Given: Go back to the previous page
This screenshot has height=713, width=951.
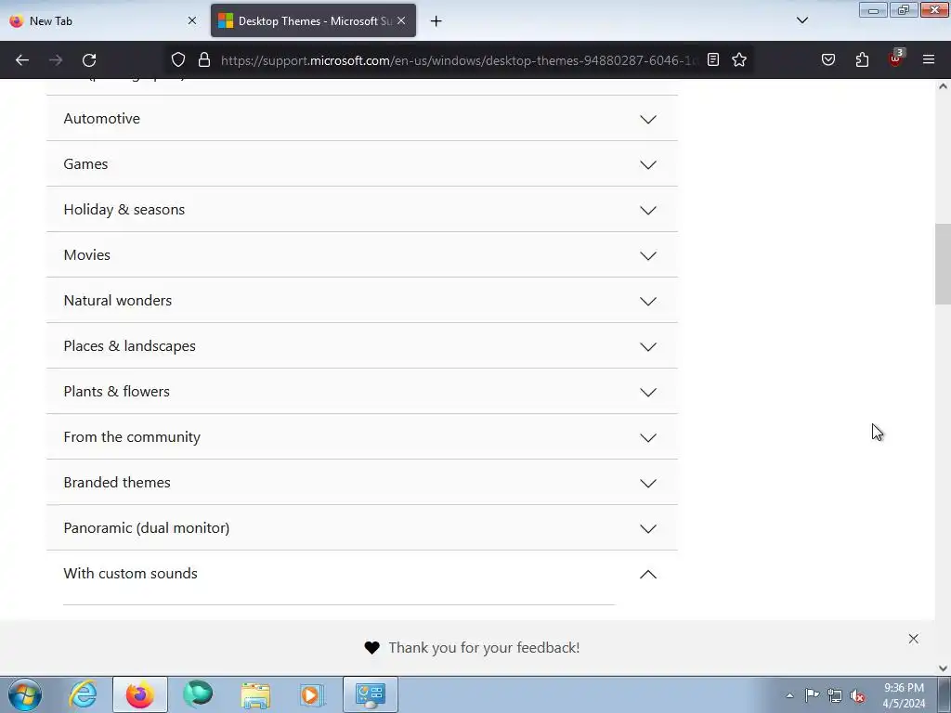Looking at the screenshot, I should point(22,60).
